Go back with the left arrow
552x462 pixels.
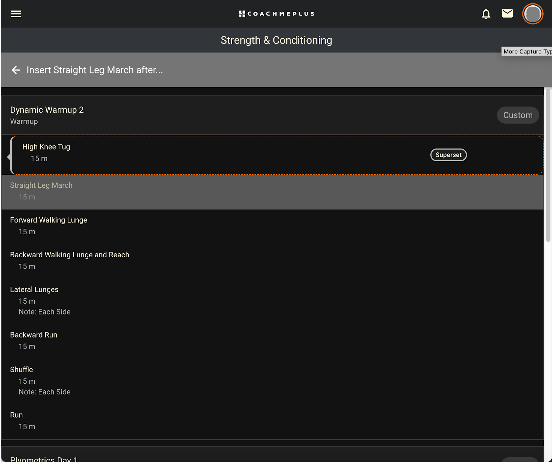tap(16, 70)
